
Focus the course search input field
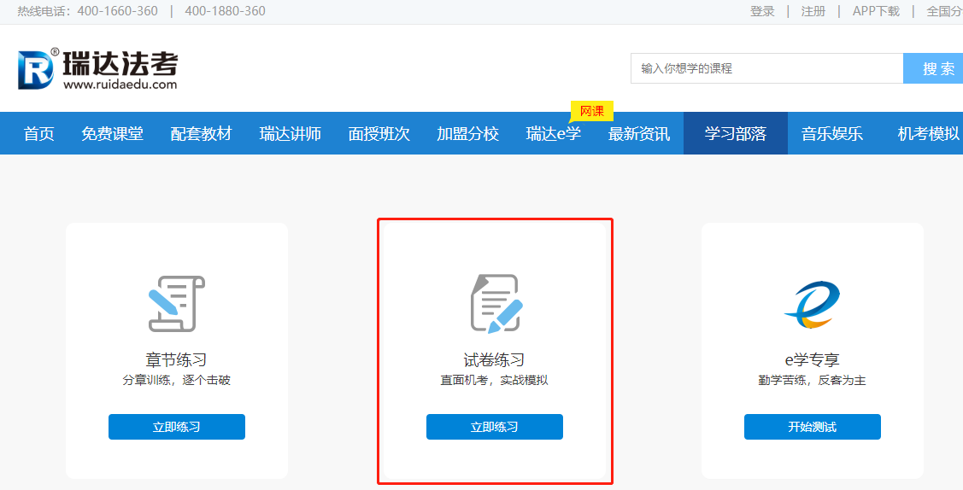tap(766, 68)
